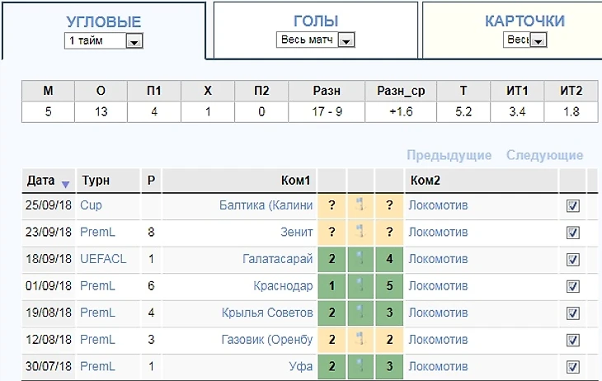The image size is (602, 381).
Task: Open the '1 тайм' dropdown under Угловые
Action: click(x=135, y=42)
